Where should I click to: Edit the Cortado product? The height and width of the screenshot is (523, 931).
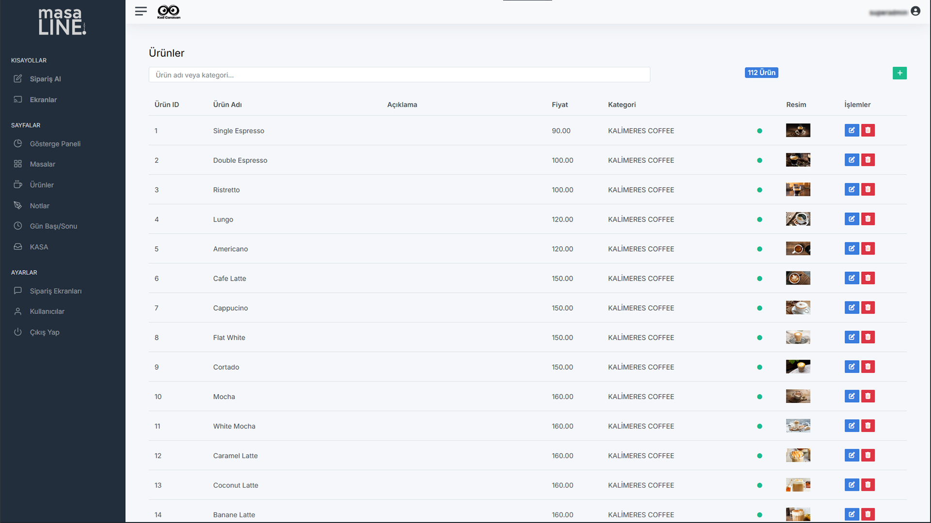[851, 367]
